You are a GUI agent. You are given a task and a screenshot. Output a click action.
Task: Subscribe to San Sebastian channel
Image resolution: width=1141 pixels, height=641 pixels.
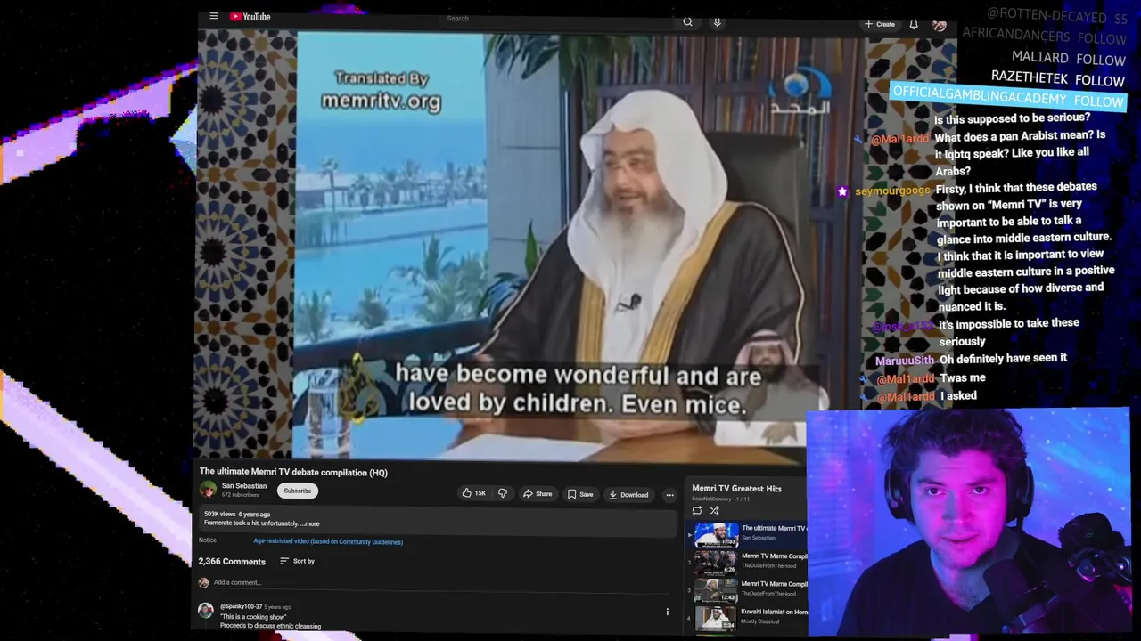pyautogui.click(x=298, y=491)
